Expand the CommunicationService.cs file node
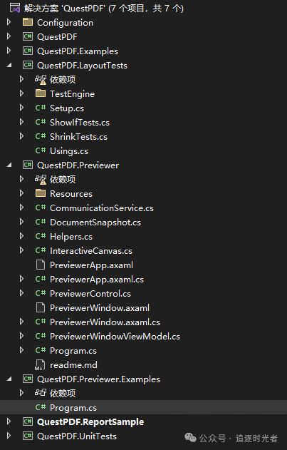This screenshot has width=287, height=450. pos(22,208)
